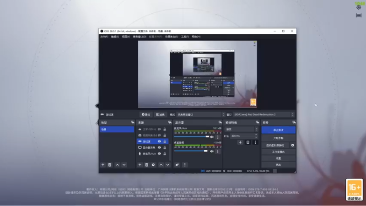
Task: Open transition properties with the Transitions panel three-dots icon
Action: tap(255, 142)
